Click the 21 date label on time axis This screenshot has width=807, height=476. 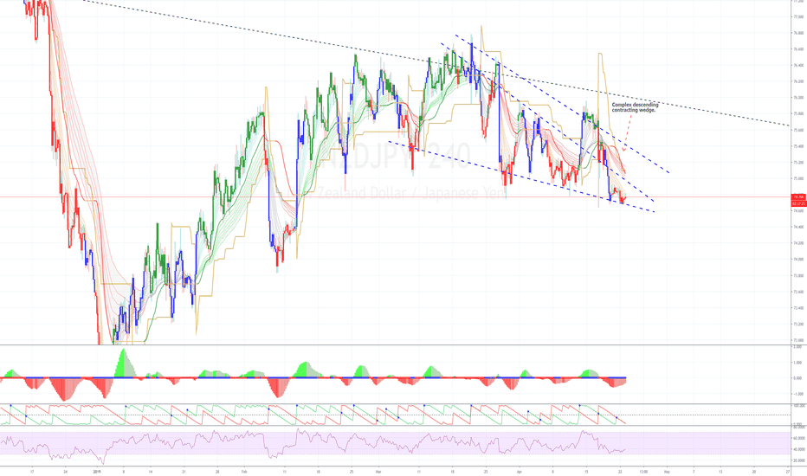pos(184,472)
